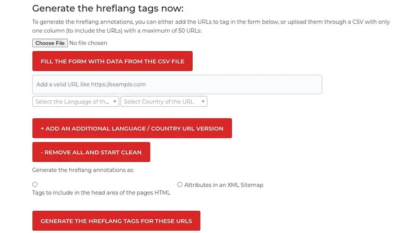Click the "Generate the hreflang annotations as" text
The image size is (410, 233).
click(x=83, y=170)
